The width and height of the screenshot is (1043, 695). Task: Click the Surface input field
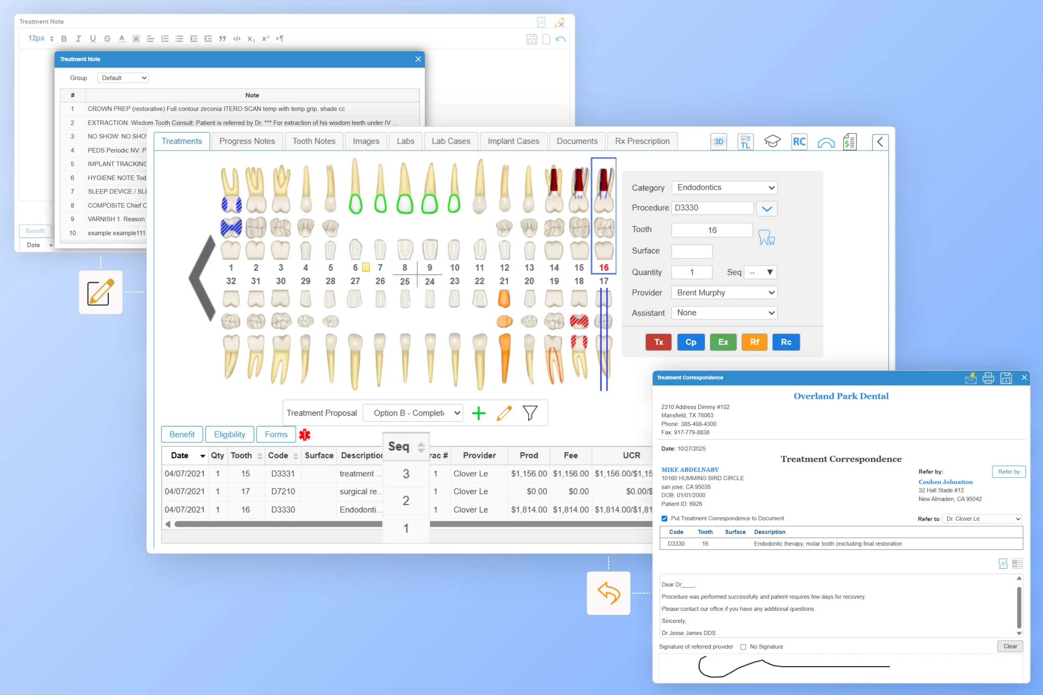(x=691, y=251)
